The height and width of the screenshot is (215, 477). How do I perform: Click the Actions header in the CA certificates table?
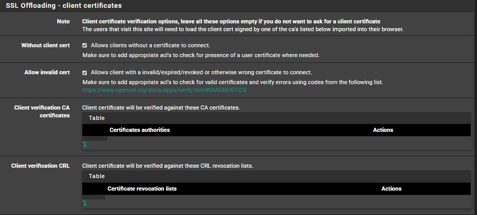pyautogui.click(x=383, y=130)
